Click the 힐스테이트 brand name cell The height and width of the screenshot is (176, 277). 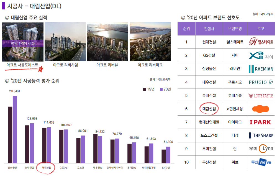coord(235,42)
